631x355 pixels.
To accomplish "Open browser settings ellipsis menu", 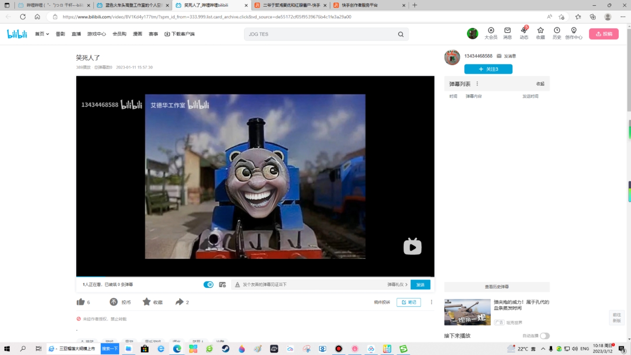I will (x=623, y=17).
